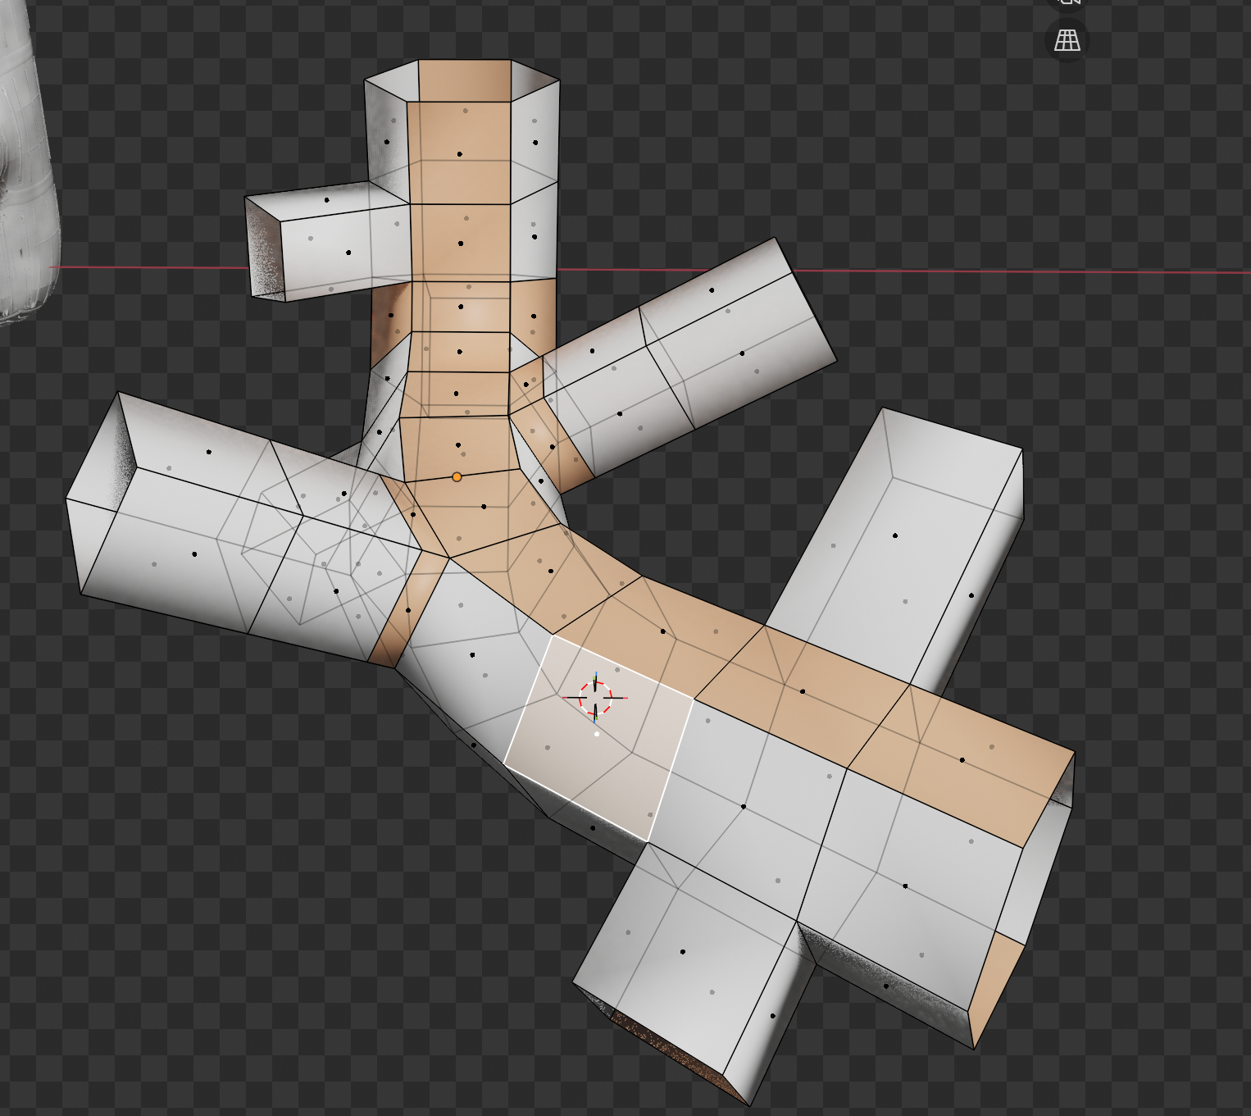
Task: Click the small white dot below 3D cursor
Action: [597, 734]
